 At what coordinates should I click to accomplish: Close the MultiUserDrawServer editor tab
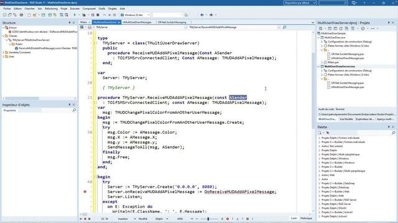coord(119,22)
